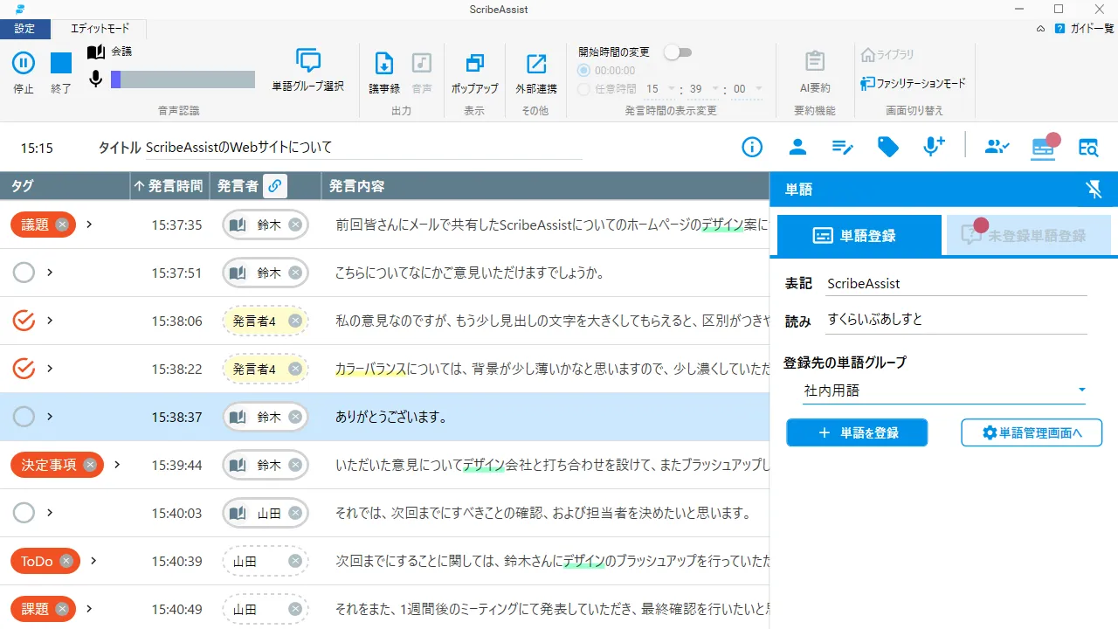Switch to ファシリテーションモード
The image size is (1118, 629).
tap(913, 83)
